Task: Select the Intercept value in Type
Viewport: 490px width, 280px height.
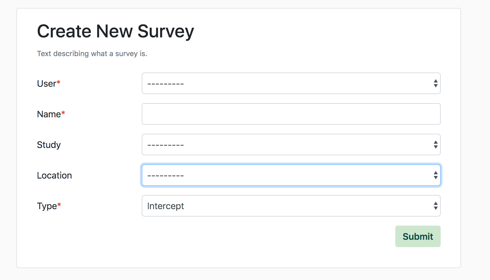Action: (x=166, y=206)
